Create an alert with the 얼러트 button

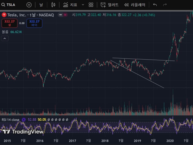point(109,5)
